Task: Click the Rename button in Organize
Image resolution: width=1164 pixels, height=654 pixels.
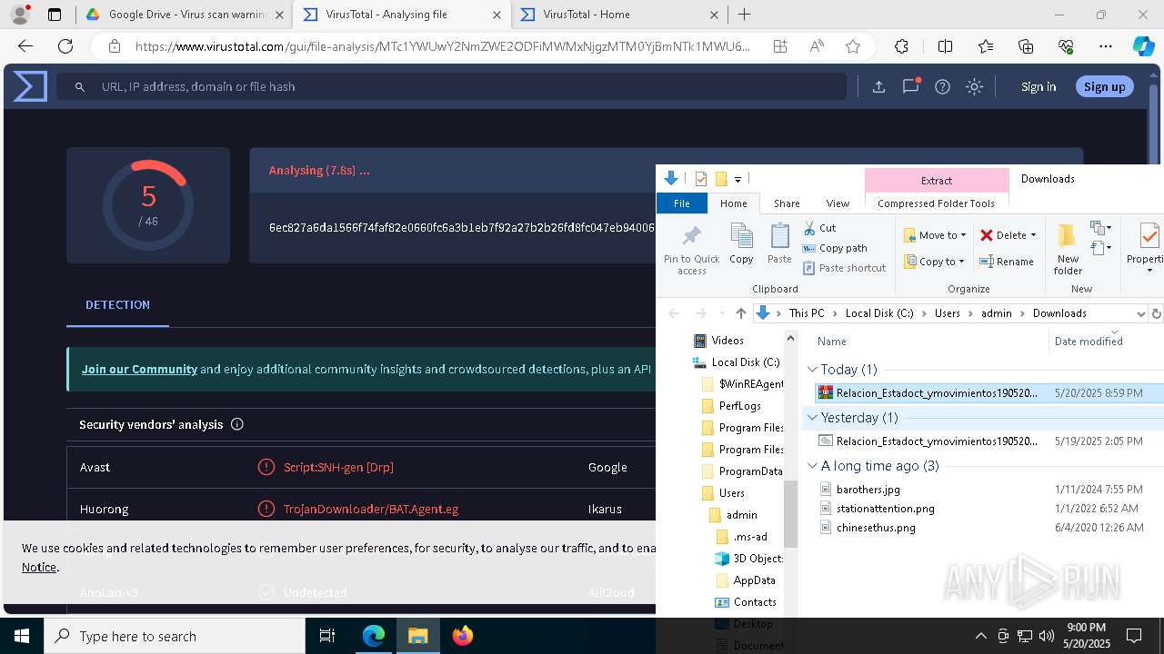Action: pos(1007,262)
